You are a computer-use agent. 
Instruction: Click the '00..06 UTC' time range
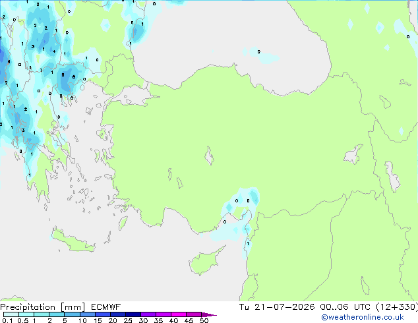pyautogui.click(x=345, y=307)
